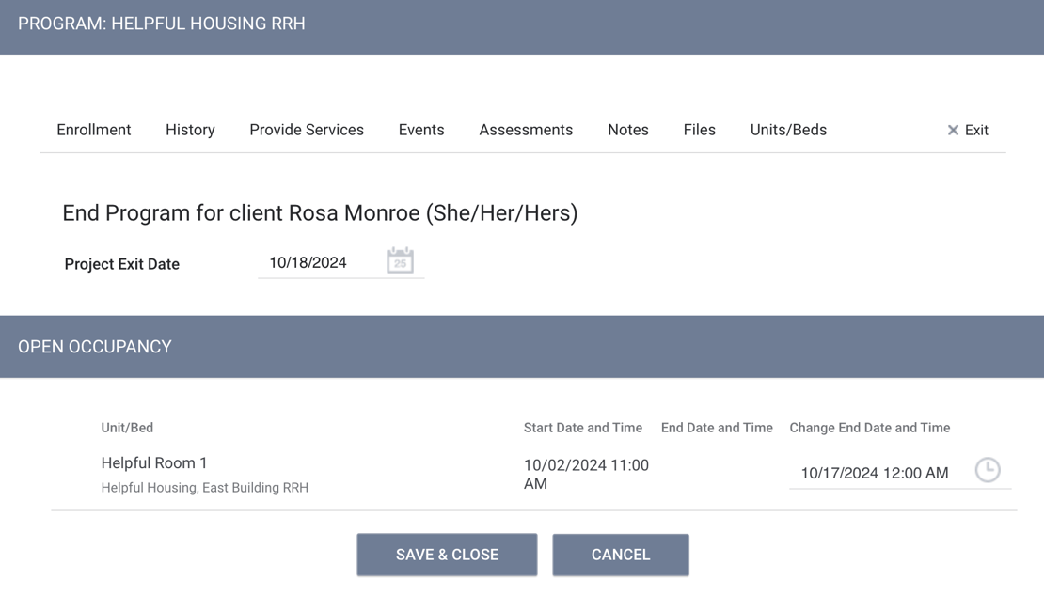
Task: Open the Notes tab
Action: click(x=627, y=130)
